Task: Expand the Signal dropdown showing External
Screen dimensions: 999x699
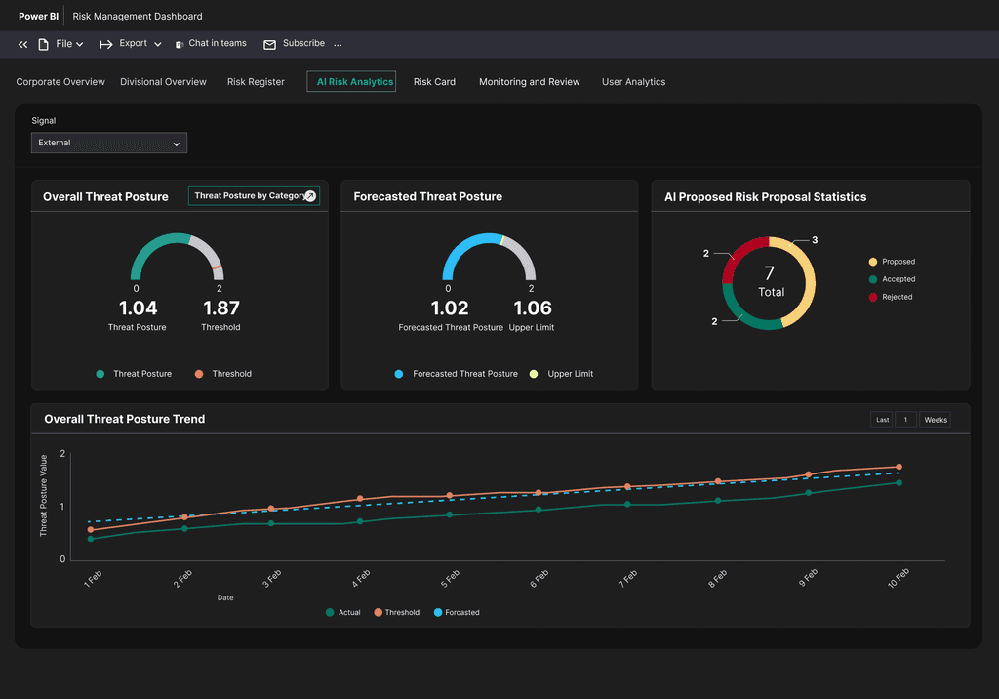Action: 109,144
